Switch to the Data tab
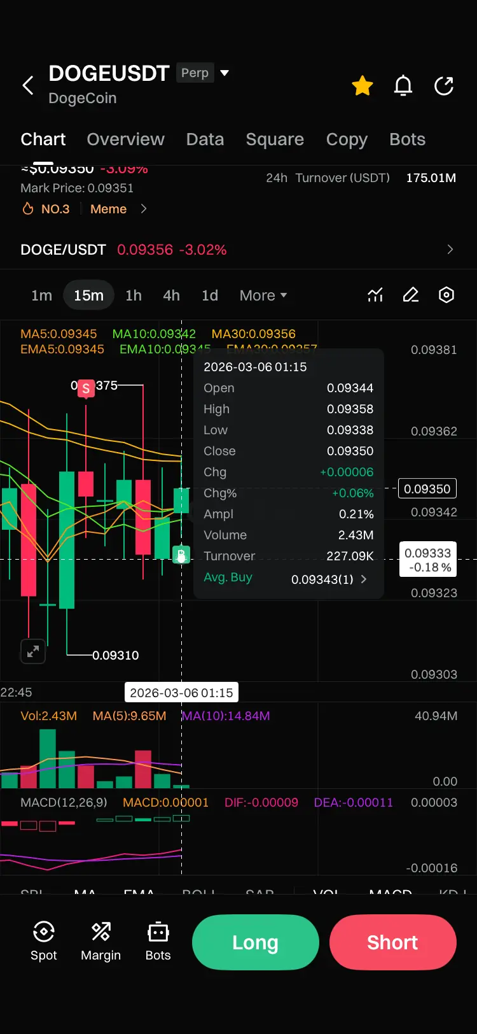The image size is (477, 1034). click(x=205, y=139)
